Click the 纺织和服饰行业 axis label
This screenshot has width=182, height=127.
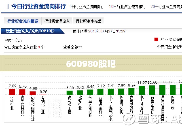(33, 108)
